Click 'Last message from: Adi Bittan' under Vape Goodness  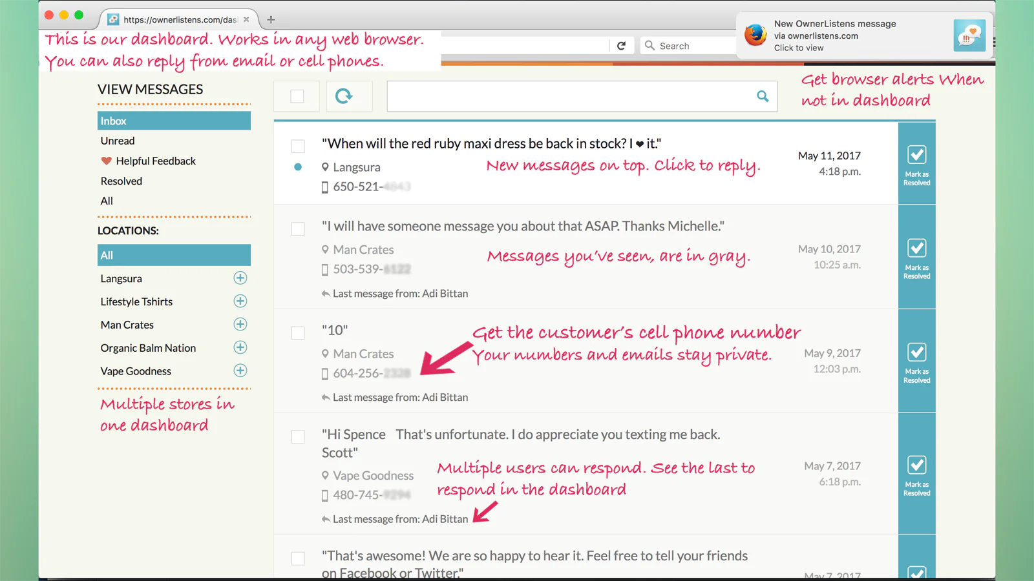(x=400, y=519)
